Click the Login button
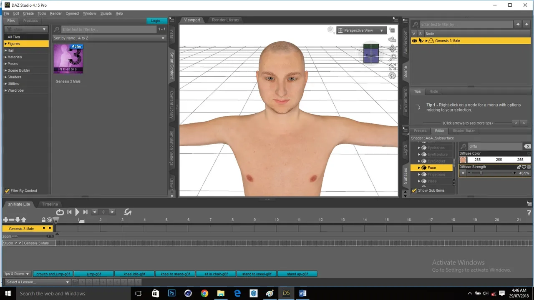The image size is (534, 300). coord(156,20)
